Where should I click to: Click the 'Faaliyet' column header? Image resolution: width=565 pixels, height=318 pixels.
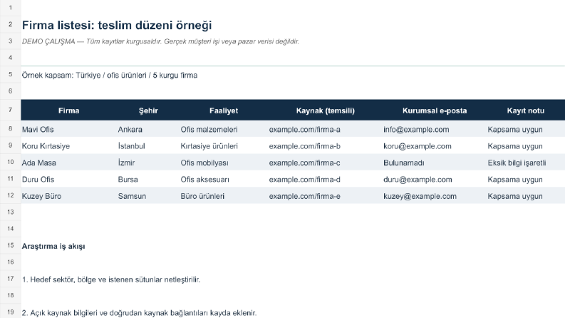click(224, 111)
